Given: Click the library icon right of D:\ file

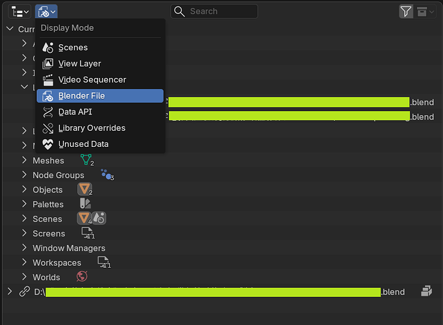Looking at the screenshot, I should (x=426, y=291).
